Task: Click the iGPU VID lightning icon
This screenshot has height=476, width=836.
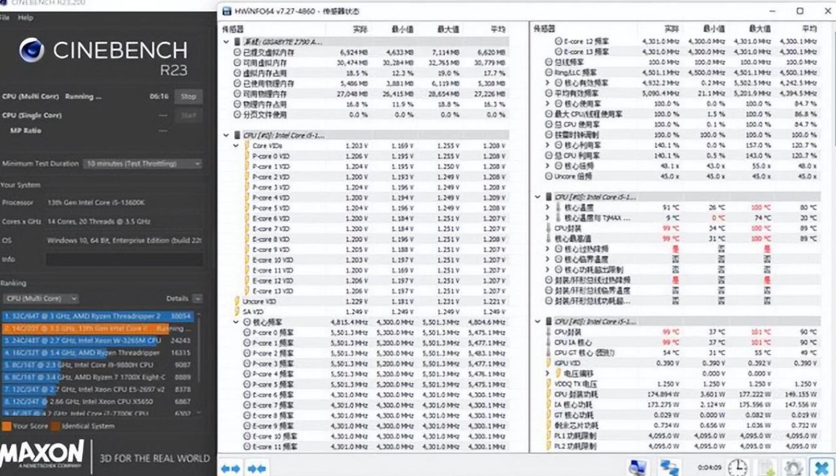Action: (x=549, y=363)
